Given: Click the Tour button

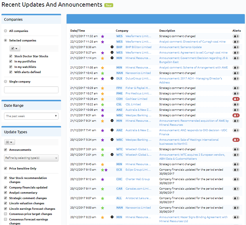Looking at the screenshot, I should [109, 5].
